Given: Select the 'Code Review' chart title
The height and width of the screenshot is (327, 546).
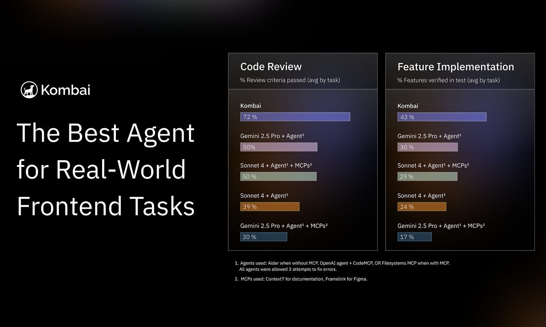Looking at the screenshot, I should pos(271,67).
